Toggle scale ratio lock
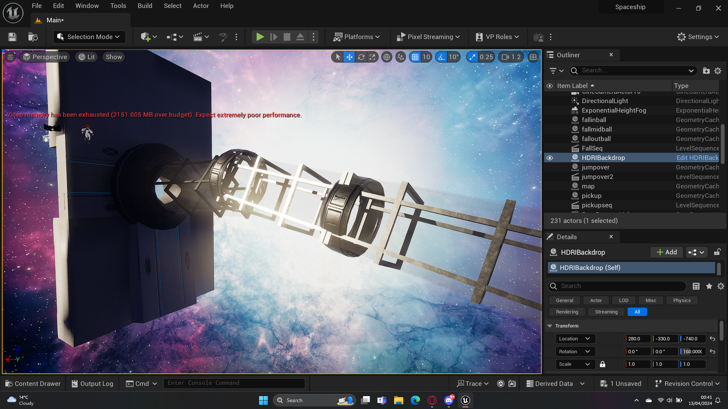The height and width of the screenshot is (409, 728). tap(602, 364)
